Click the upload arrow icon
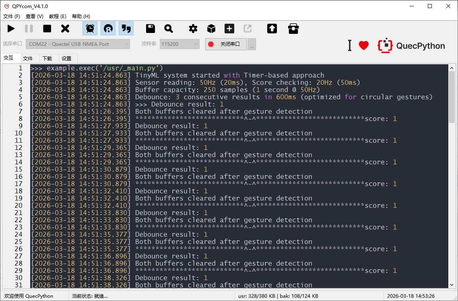Viewport: 458px width, 301px height. (272, 29)
